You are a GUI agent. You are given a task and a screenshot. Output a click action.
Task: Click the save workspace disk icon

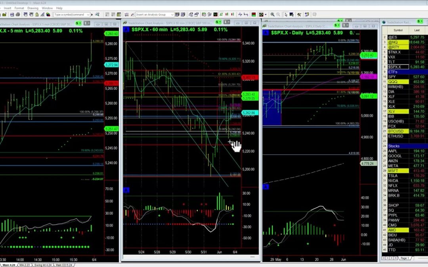tap(12, 15)
